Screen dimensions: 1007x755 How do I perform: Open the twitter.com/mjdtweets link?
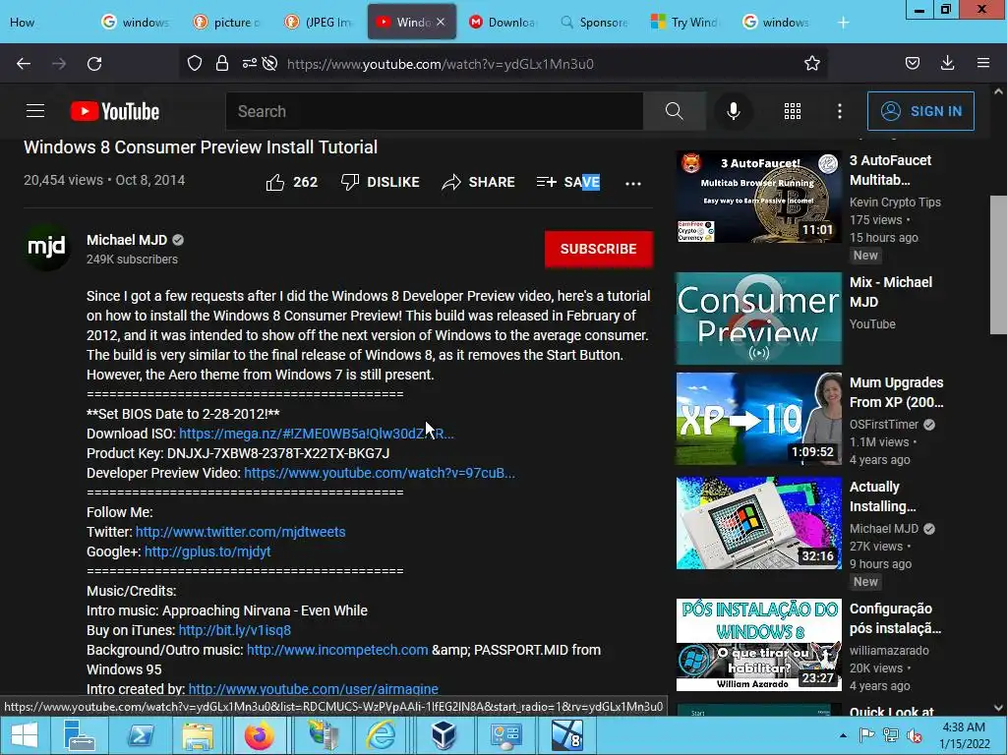pyautogui.click(x=240, y=532)
